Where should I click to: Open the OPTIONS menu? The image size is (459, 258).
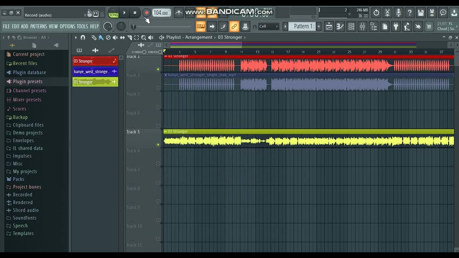point(67,27)
